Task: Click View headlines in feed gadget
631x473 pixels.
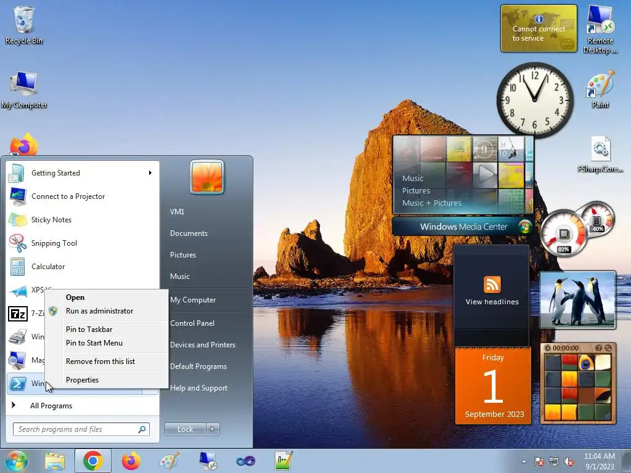Action: click(492, 302)
